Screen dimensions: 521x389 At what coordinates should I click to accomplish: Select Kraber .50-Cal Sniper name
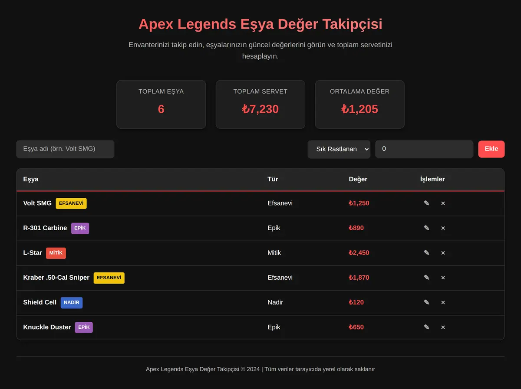click(56, 278)
